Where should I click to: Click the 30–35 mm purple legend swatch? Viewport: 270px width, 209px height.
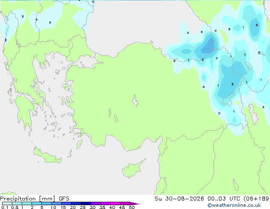pyautogui.click(x=95, y=203)
